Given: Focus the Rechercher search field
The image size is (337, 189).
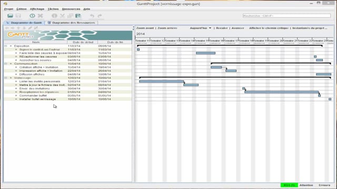Looking at the screenshot, I should pos(286,16).
